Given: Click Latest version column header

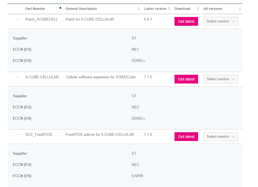Looking at the screenshot, I should coord(155,9).
